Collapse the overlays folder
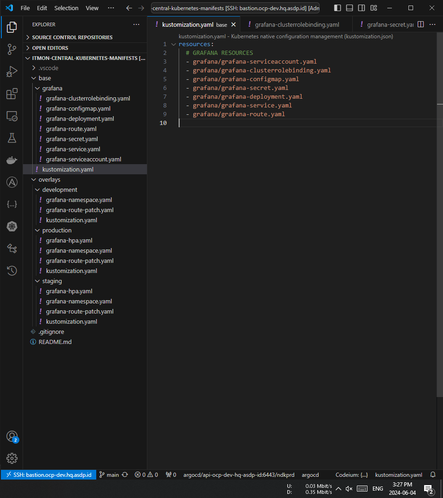This screenshot has width=443, height=498. coord(85,179)
